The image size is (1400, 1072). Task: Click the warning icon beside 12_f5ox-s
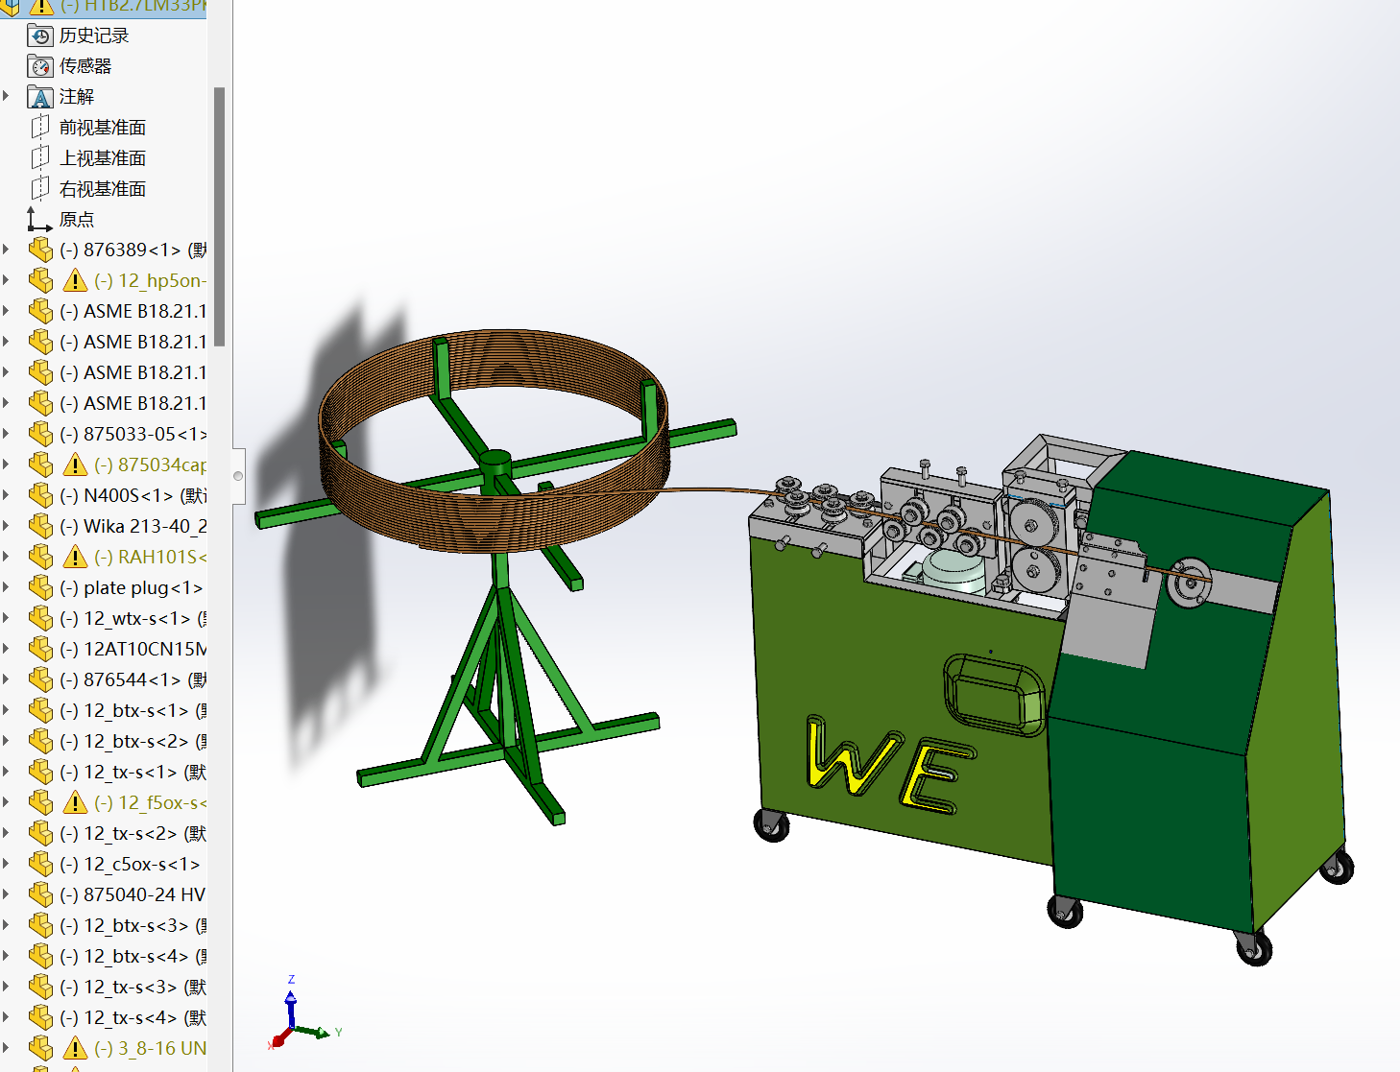pyautogui.click(x=75, y=803)
